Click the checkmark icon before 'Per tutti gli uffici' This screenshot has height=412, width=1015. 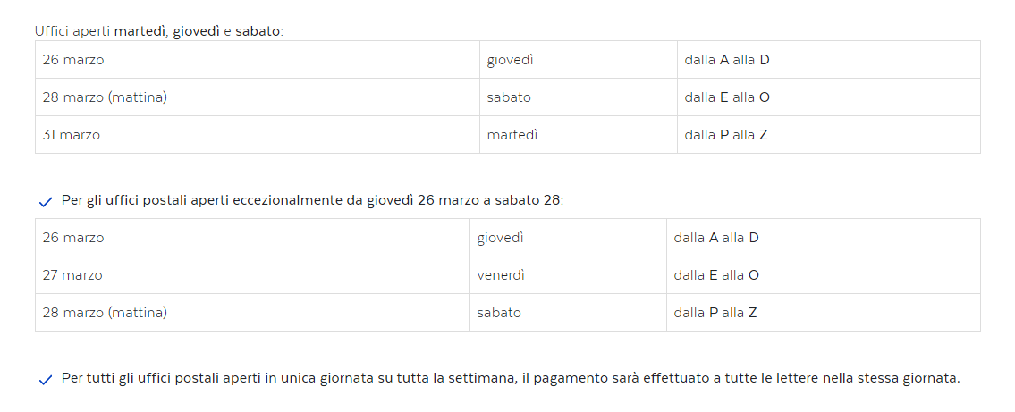pos(46,381)
